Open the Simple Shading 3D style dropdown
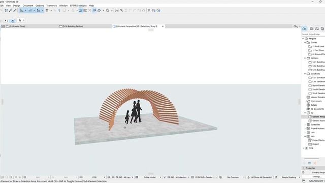The height and width of the screenshot is (183, 325). point(288,177)
